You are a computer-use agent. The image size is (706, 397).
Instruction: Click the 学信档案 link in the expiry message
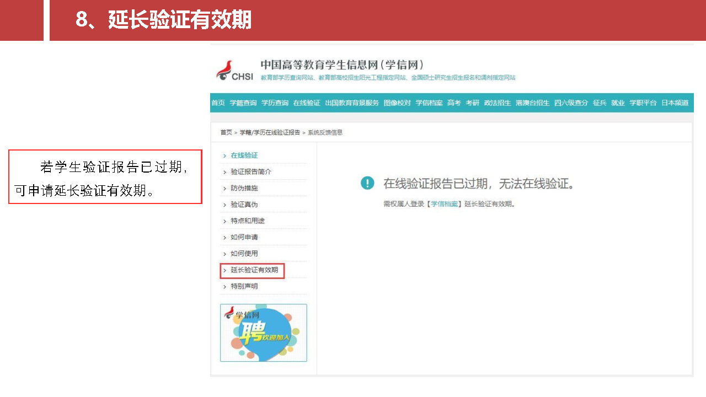pos(444,204)
